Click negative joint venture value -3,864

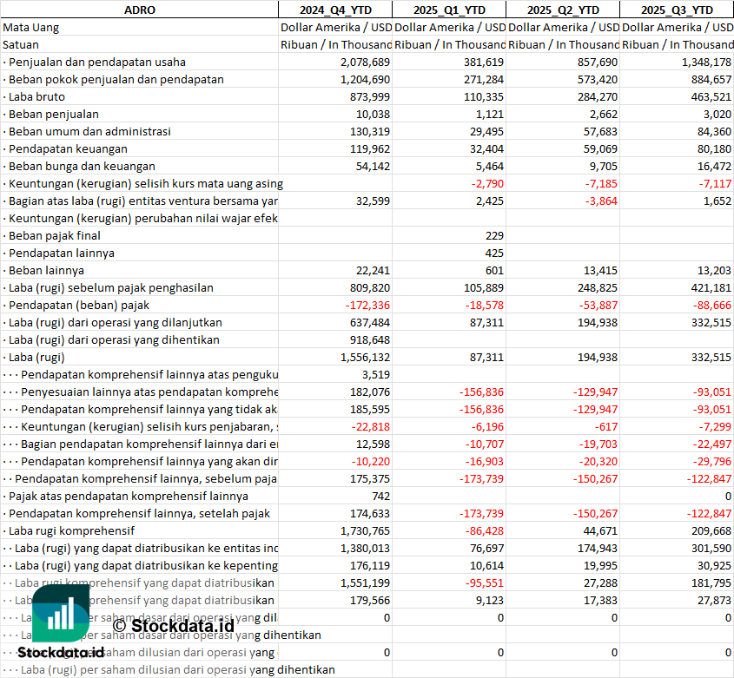pyautogui.click(x=601, y=201)
